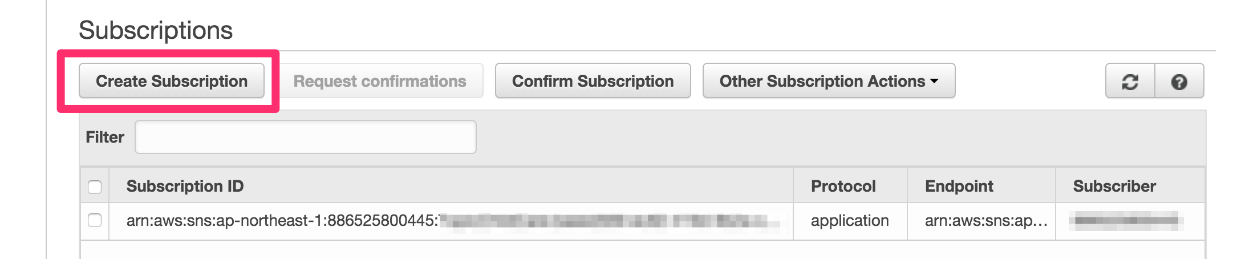The image size is (1233, 259).
Task: Click the Confirm Subscription button
Action: 593,81
